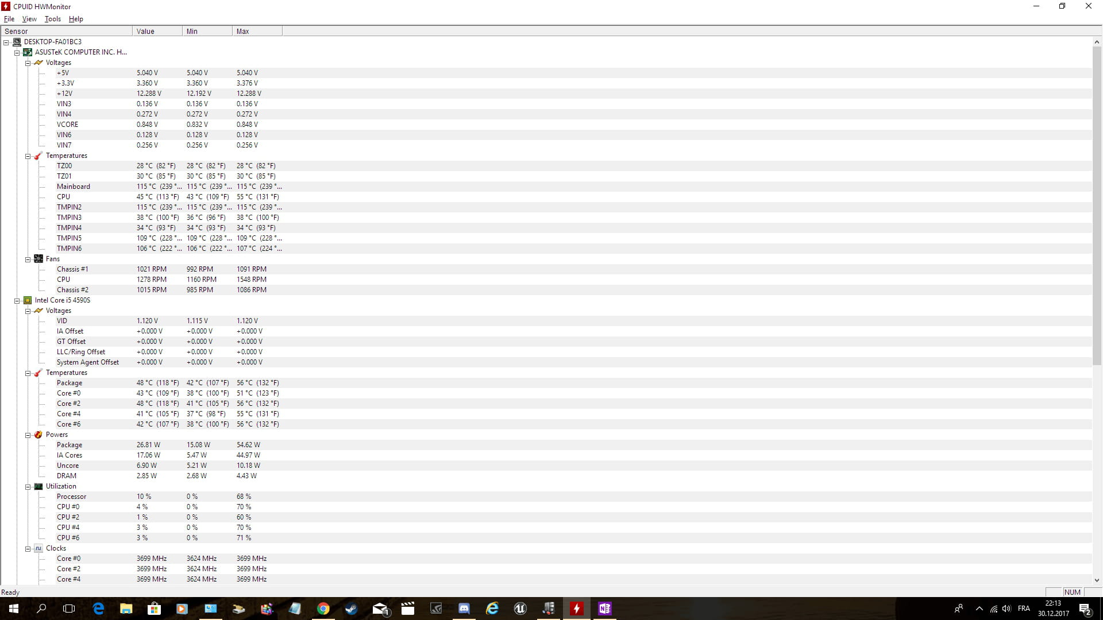
Task: Collapse the motherboard Voltages node
Action: click(x=28, y=63)
